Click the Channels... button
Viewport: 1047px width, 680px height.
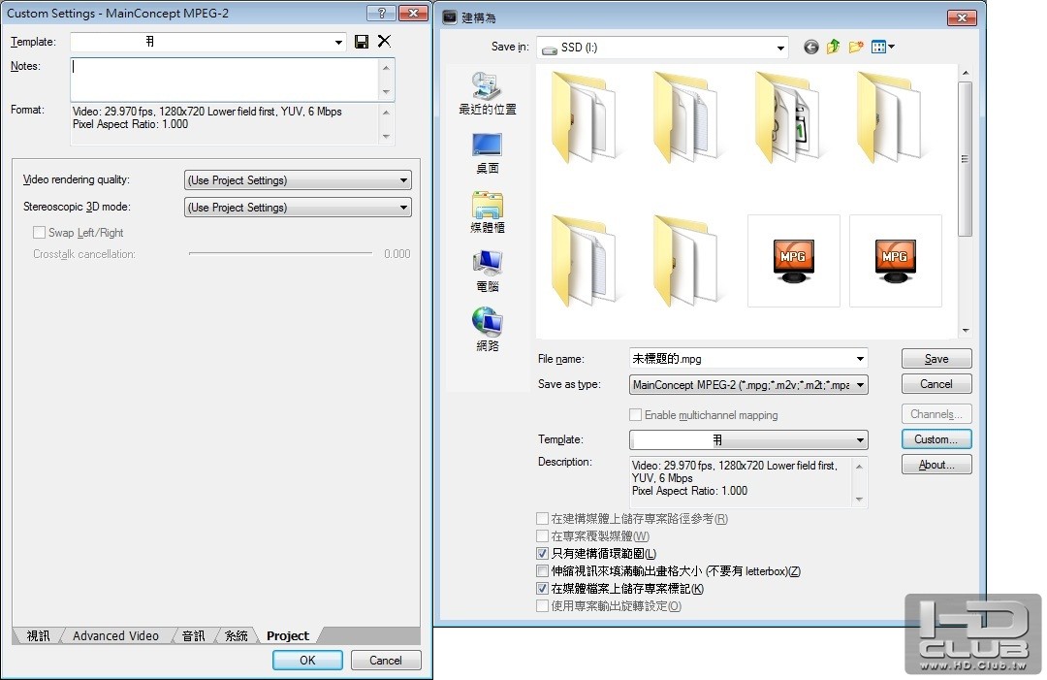936,414
